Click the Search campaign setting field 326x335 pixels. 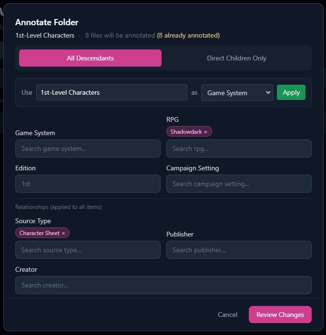[x=239, y=184]
